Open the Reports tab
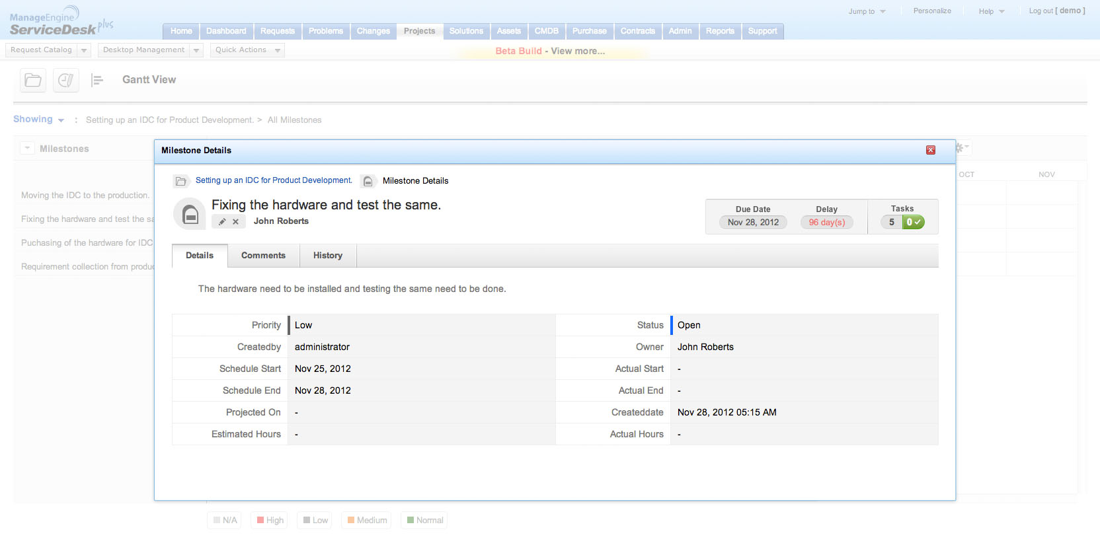The width and height of the screenshot is (1100, 545). 720,31
